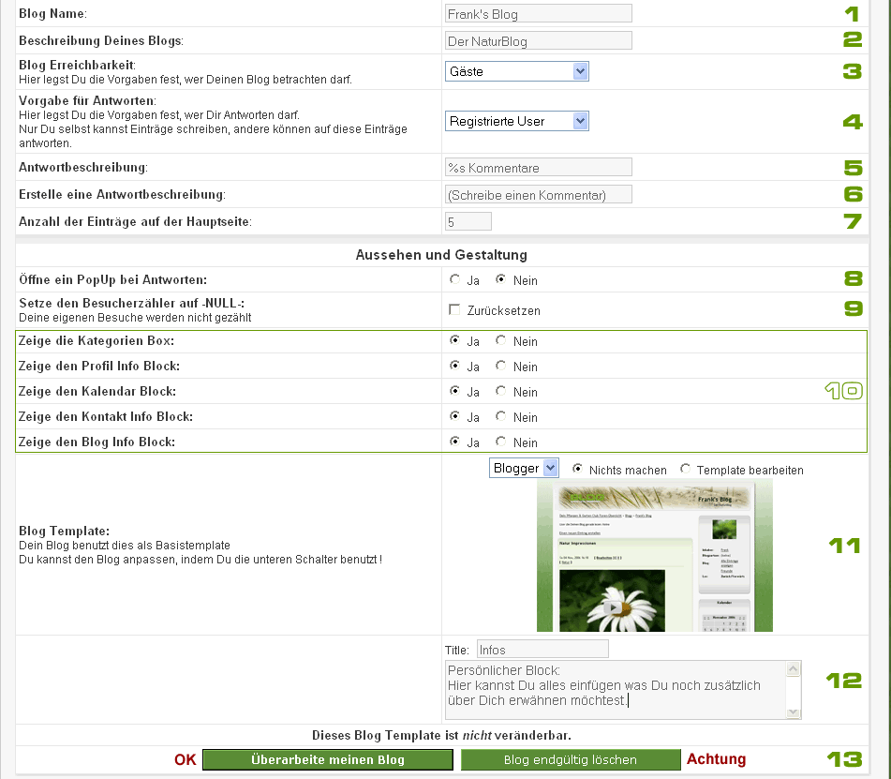The height and width of the screenshot is (779, 891).
Task: Click the Blog endgültig löschen button
Action: pyautogui.click(x=570, y=759)
